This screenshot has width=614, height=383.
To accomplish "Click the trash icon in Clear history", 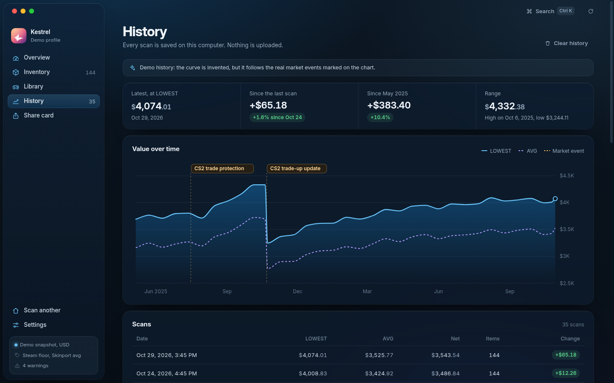I will tap(548, 43).
